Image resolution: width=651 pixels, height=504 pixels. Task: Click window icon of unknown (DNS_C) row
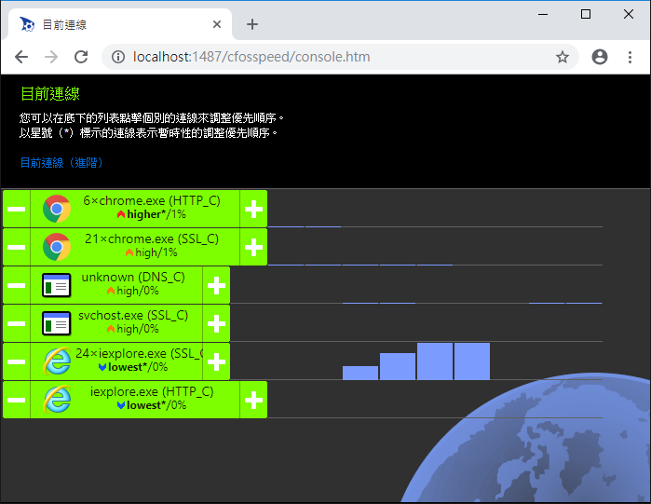pyautogui.click(x=57, y=285)
